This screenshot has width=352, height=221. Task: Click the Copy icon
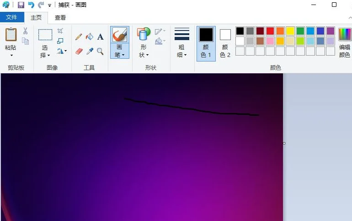[x=25, y=41]
